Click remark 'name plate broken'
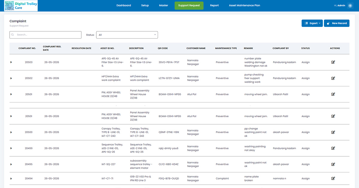The width and height of the screenshot is (359, 188). click(251, 178)
